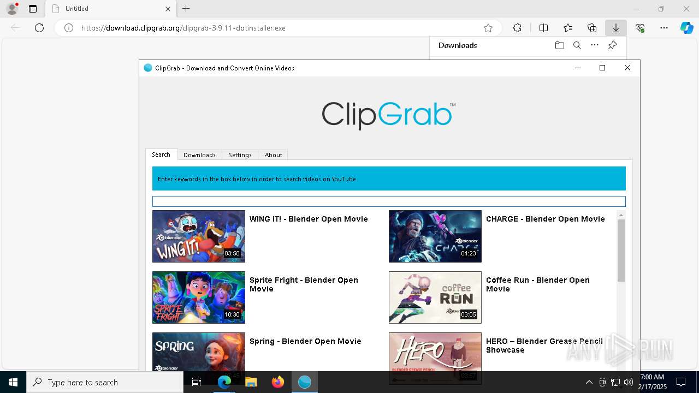Open more options in Downloads panel
The image size is (699, 393).
click(x=595, y=45)
